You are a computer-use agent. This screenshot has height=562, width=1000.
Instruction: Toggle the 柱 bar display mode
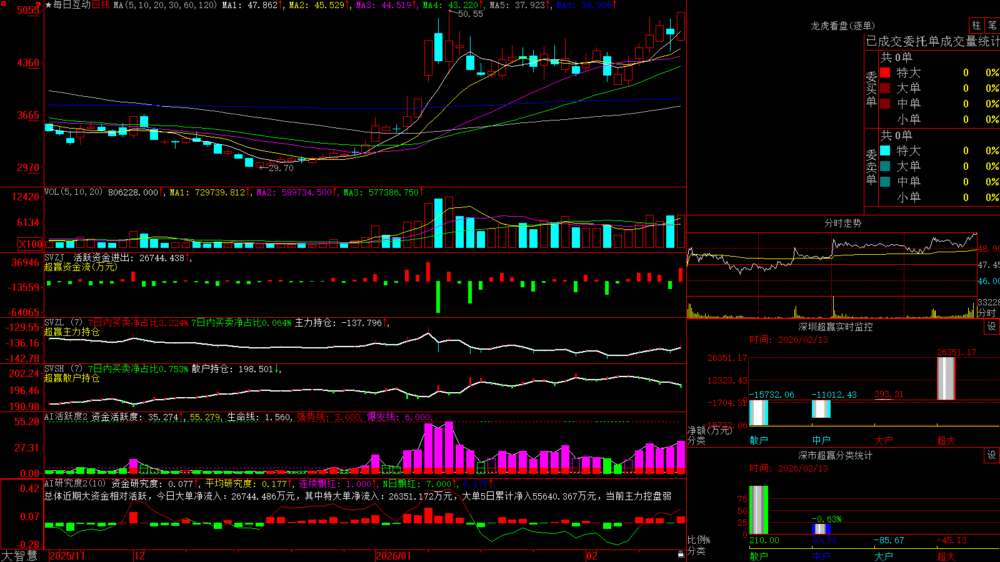pos(976,25)
